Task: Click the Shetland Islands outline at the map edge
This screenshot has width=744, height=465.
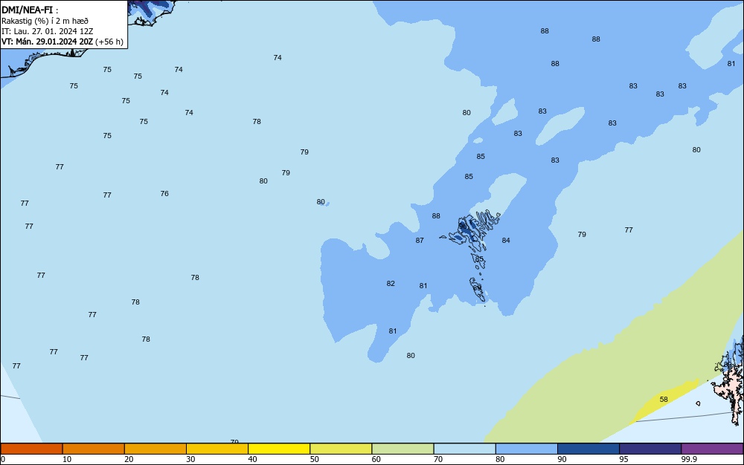Action: 731,379
